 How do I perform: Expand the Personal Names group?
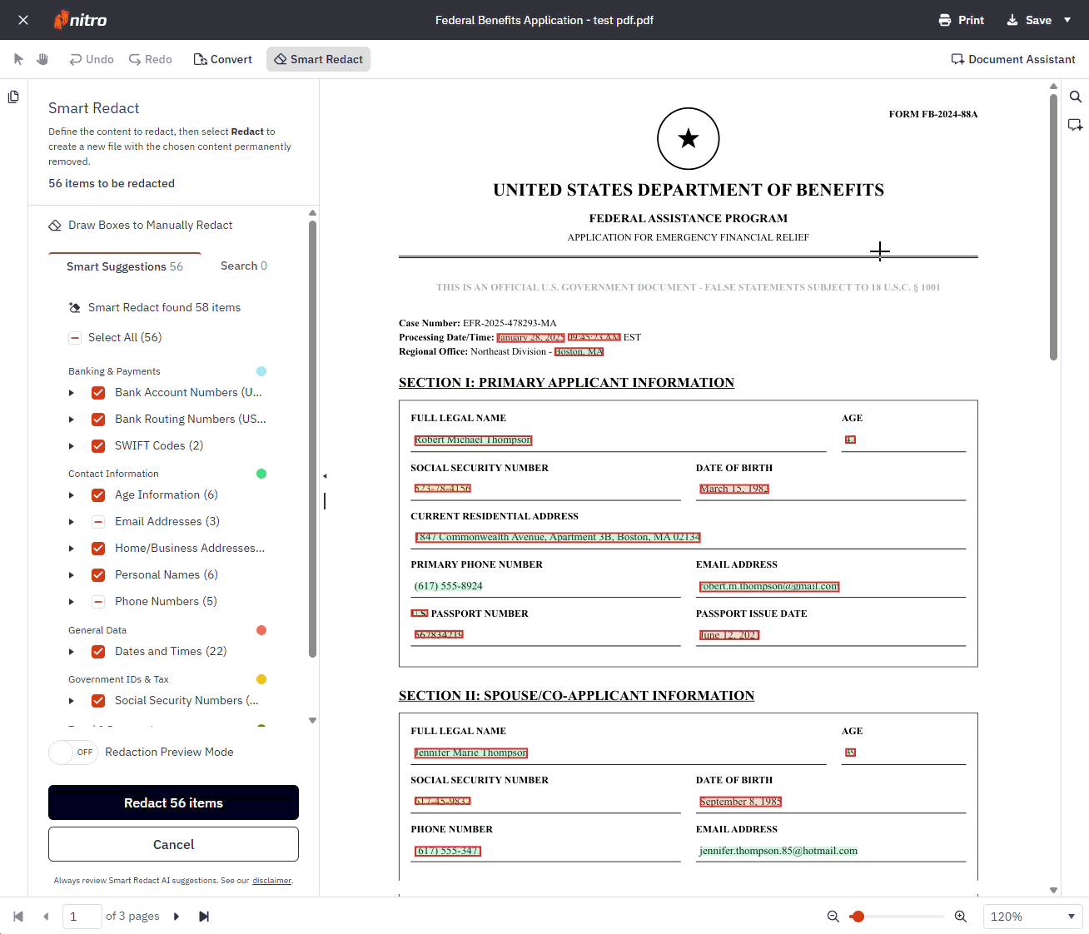point(72,575)
